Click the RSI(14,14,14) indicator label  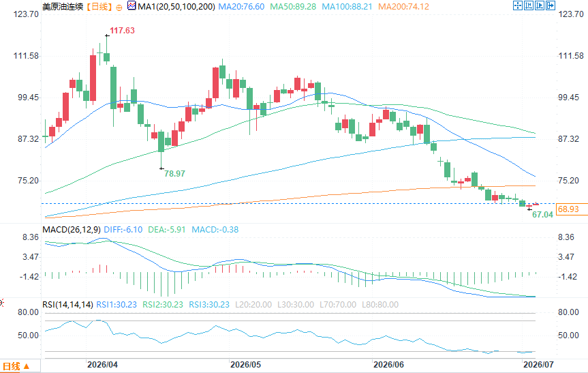point(67,305)
